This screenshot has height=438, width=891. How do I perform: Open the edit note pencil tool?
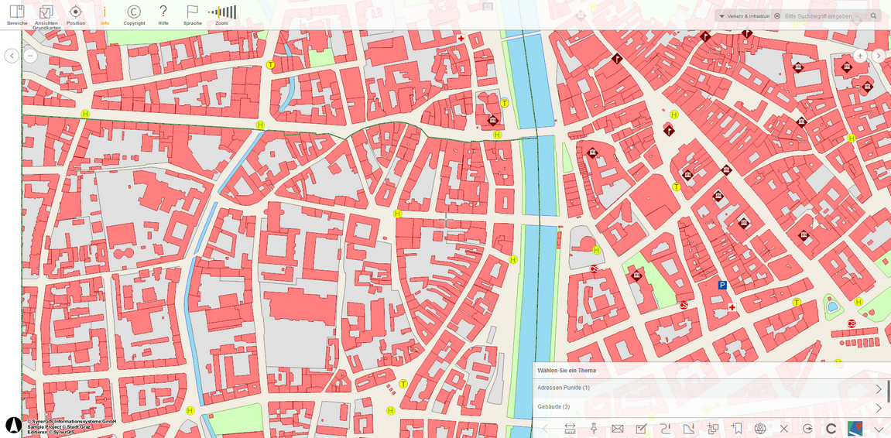[x=642, y=429]
